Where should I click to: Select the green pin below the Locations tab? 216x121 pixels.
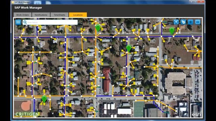(98, 28)
